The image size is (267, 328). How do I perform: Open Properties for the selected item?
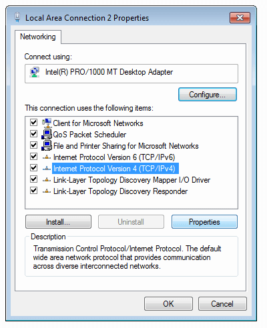click(x=204, y=222)
